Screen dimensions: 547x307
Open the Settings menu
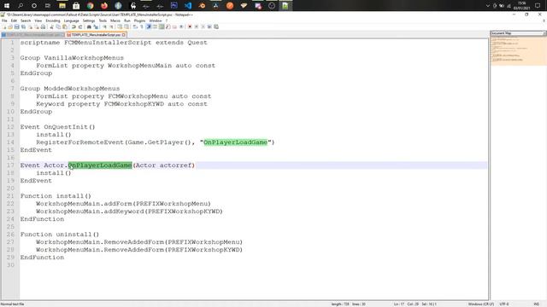click(89, 20)
